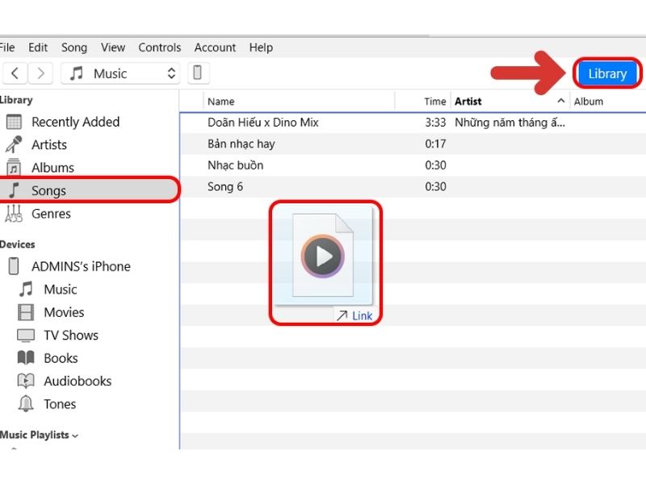The height and width of the screenshot is (484, 646).
Task: Open the Account menu
Action: (x=215, y=48)
